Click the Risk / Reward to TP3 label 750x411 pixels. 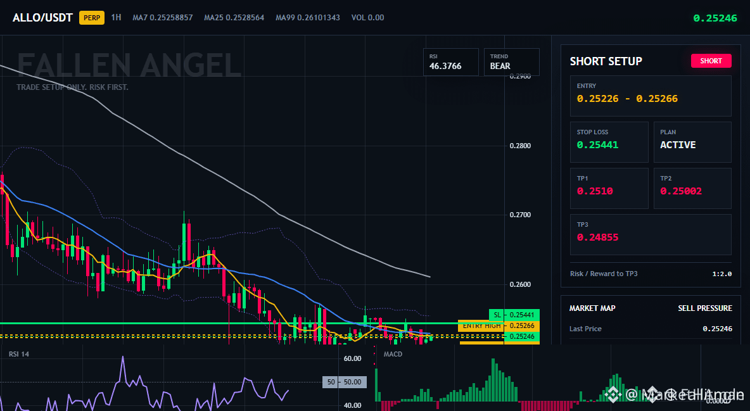604,274
